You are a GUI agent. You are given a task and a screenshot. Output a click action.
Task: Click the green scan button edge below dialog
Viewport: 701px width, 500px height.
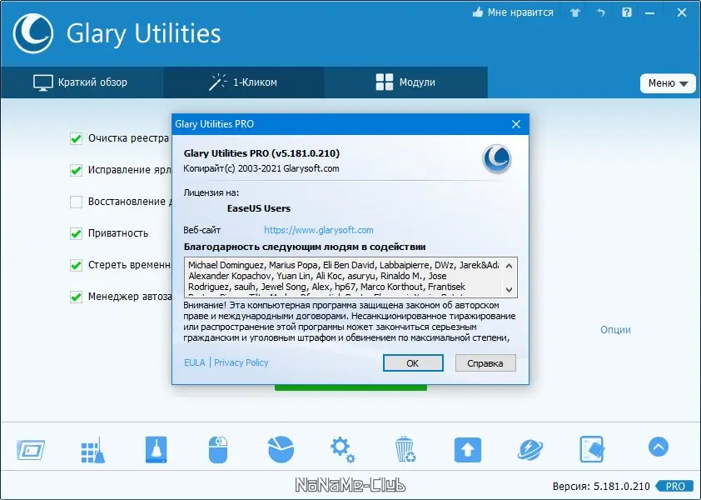pyautogui.click(x=351, y=387)
